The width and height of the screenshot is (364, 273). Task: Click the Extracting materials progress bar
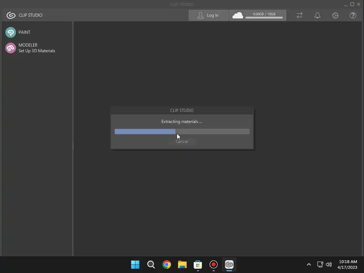click(182, 132)
